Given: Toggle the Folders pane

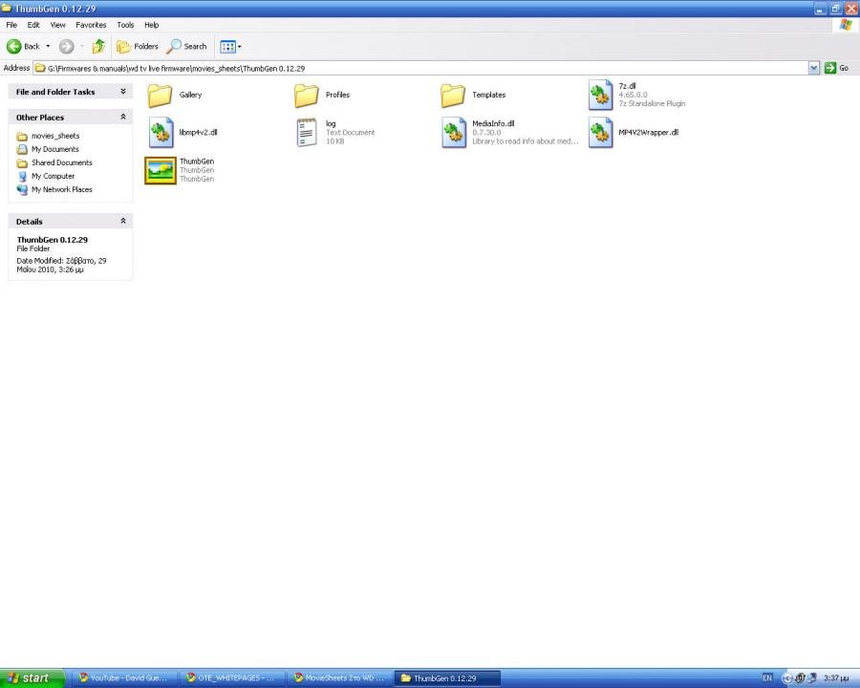Looking at the screenshot, I should coord(138,47).
